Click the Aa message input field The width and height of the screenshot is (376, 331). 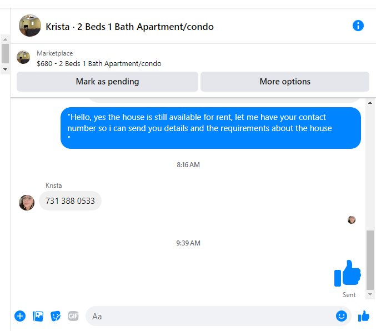[x=212, y=316]
